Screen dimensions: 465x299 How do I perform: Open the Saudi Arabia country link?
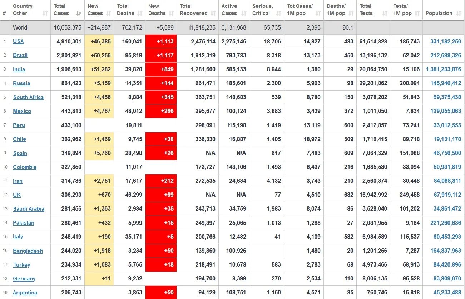[x=29, y=209]
